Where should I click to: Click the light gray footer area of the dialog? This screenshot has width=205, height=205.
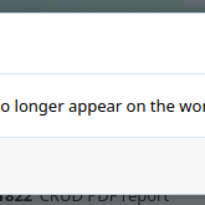tap(102, 166)
